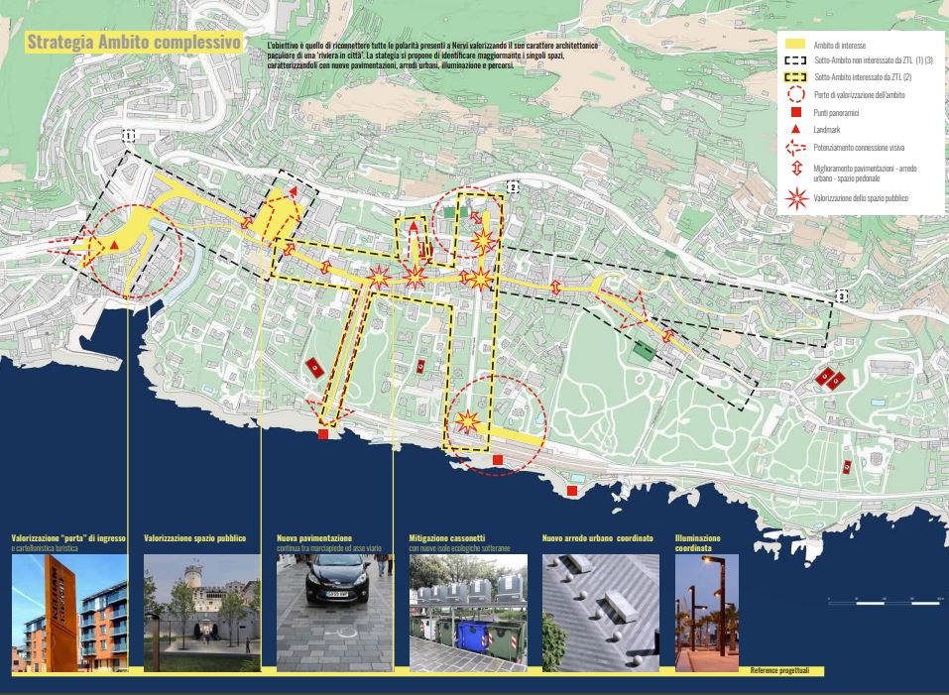
Task: Click the Nuovo arredo urbano coordinato image
Action: pyautogui.click(x=599, y=612)
